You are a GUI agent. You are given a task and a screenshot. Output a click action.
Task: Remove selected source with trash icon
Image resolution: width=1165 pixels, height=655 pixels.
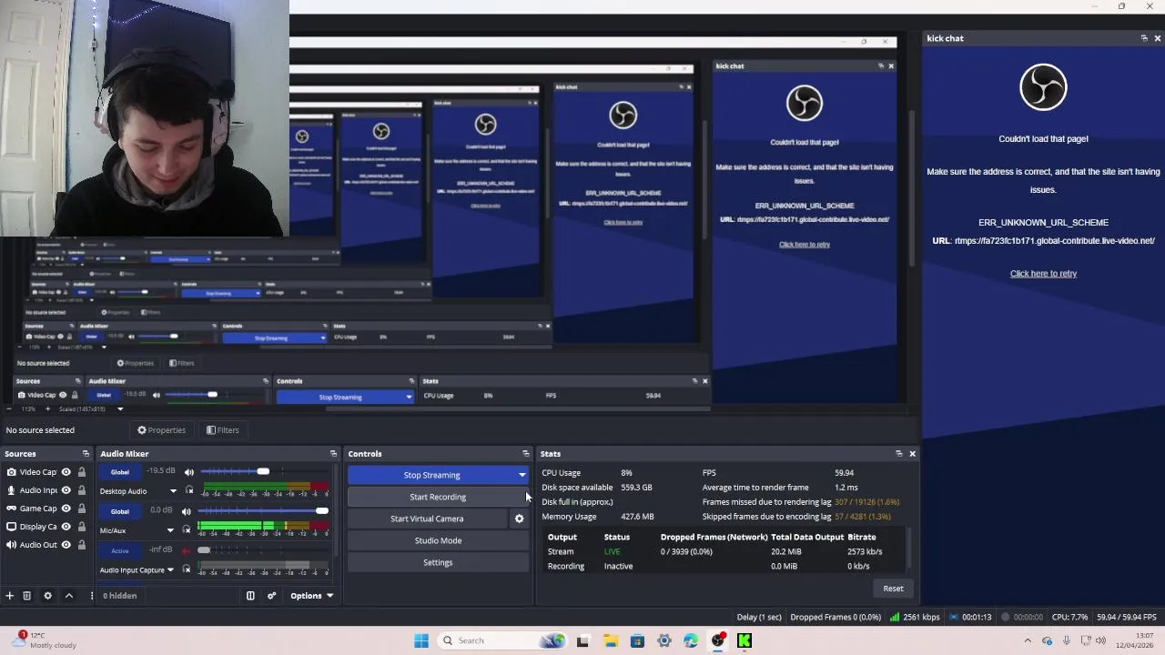(x=27, y=596)
